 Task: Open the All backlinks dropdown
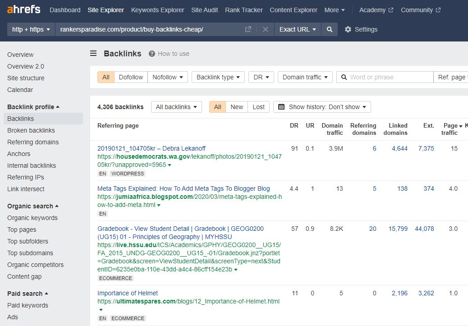point(176,107)
